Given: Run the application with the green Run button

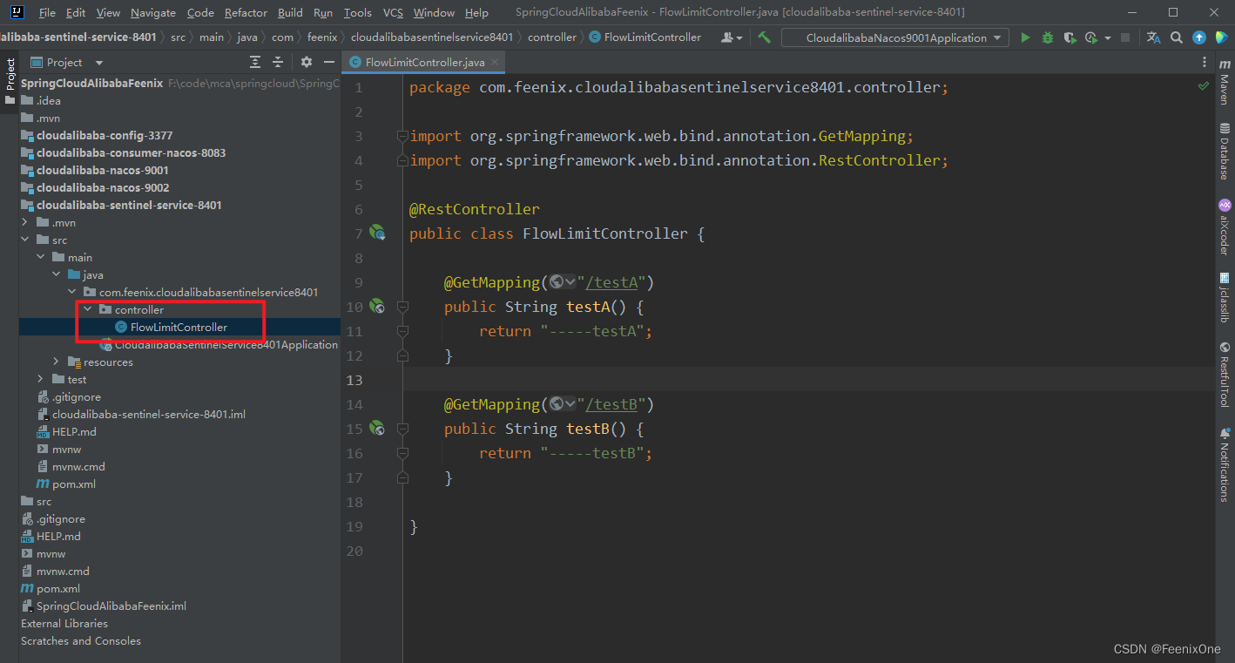Looking at the screenshot, I should (x=1025, y=37).
